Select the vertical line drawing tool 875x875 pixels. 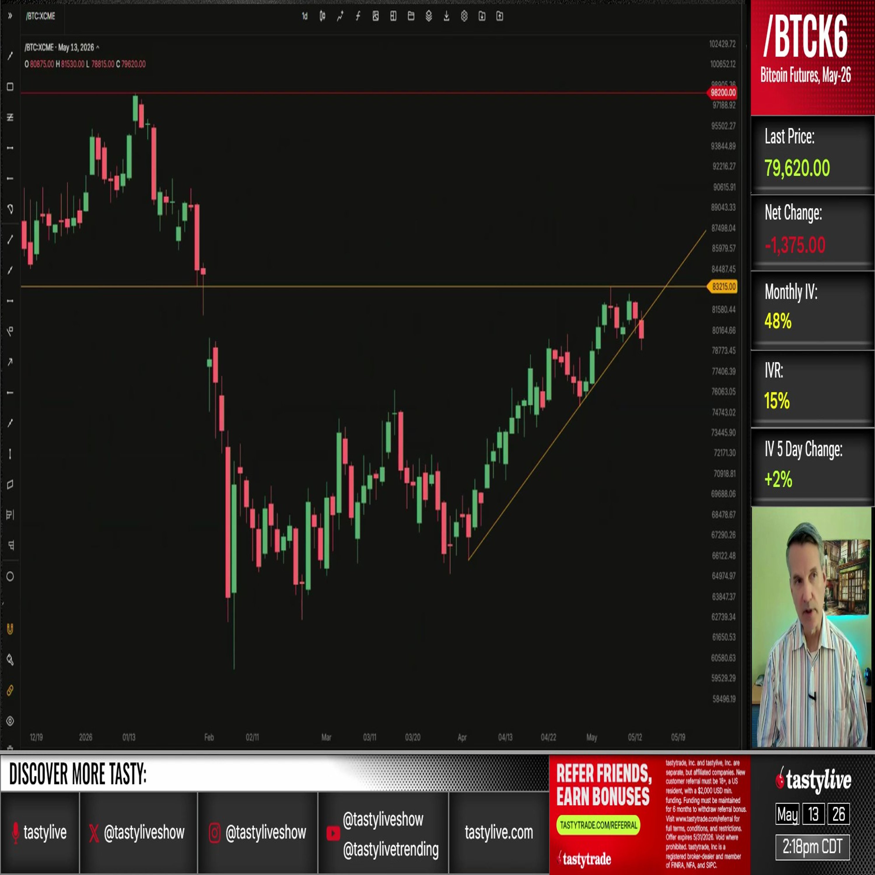(x=10, y=454)
